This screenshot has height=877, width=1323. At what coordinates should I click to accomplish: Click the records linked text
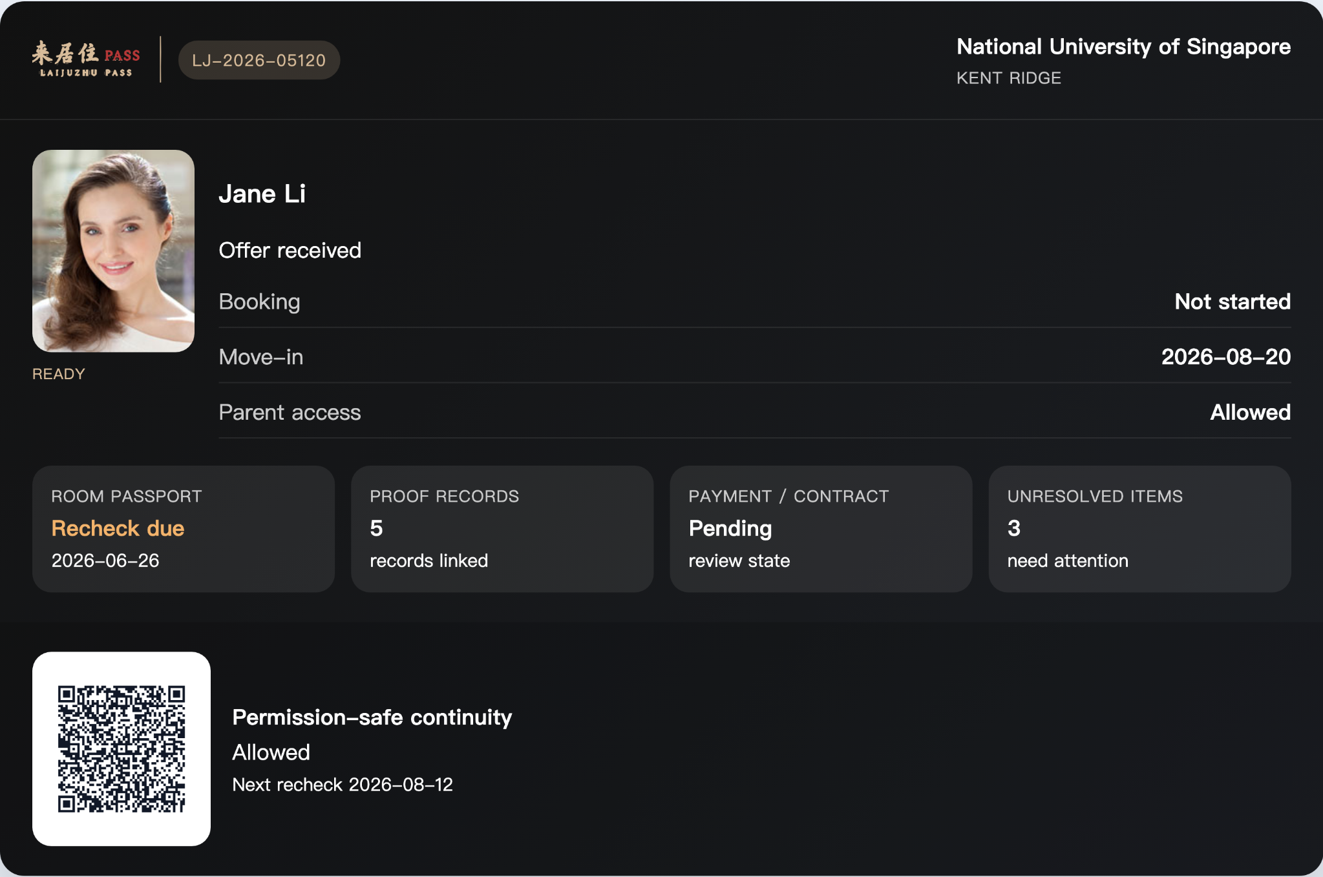pyautogui.click(x=429, y=561)
